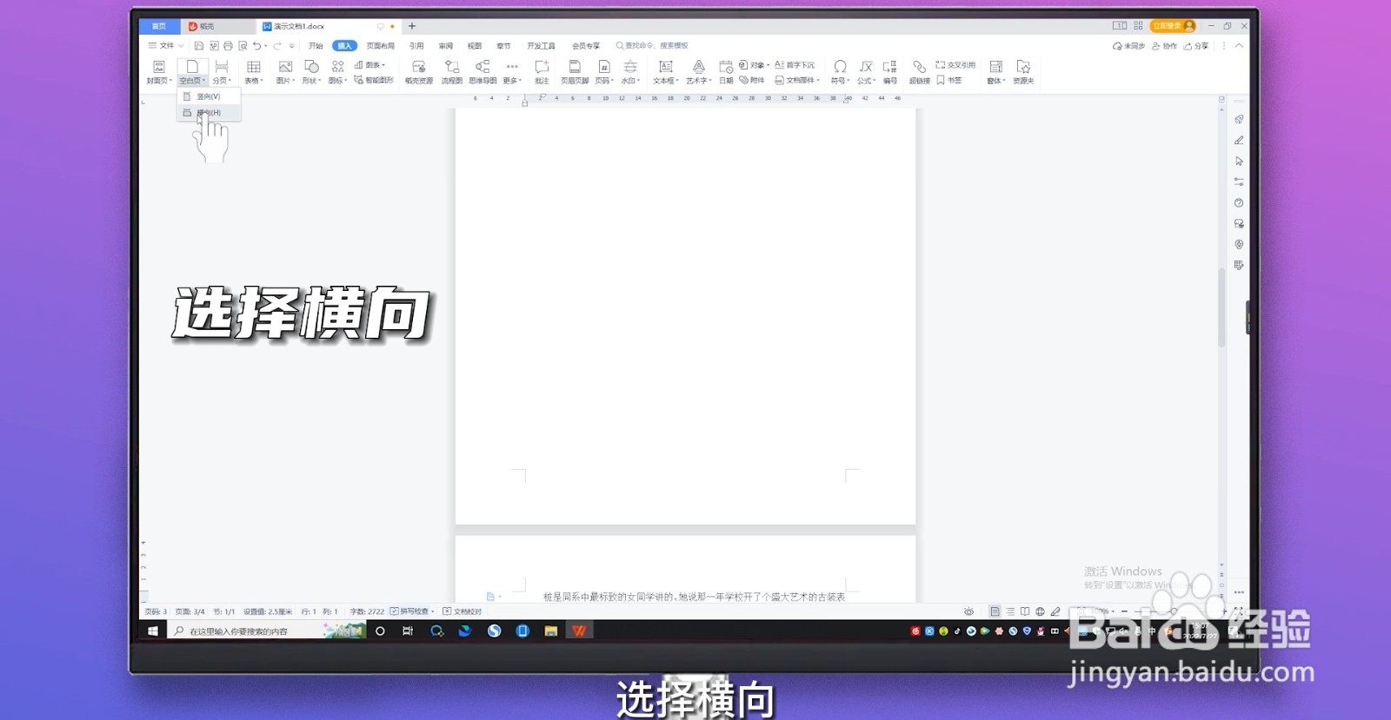Click the search commands field 查找命令
The image size is (1391, 720).
click(x=652, y=46)
